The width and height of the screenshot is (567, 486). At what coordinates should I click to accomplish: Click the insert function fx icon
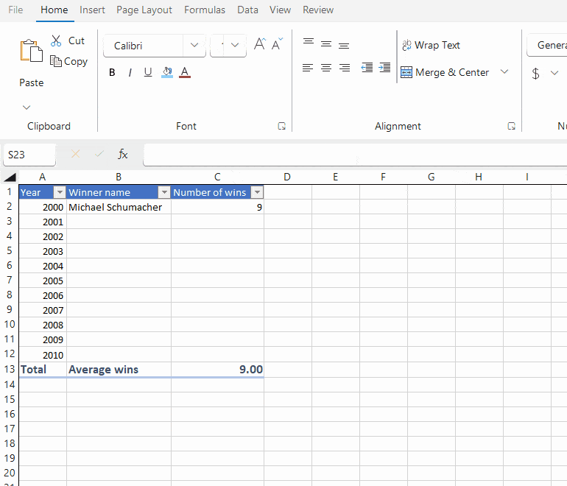pyautogui.click(x=122, y=155)
